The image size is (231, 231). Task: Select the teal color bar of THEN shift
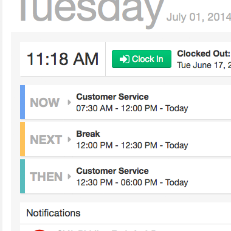[22, 176]
